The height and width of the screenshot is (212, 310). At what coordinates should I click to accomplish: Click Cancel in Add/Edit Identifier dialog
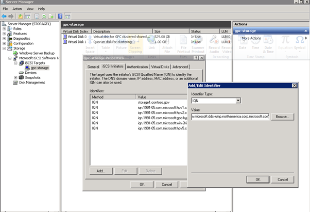(x=283, y=180)
